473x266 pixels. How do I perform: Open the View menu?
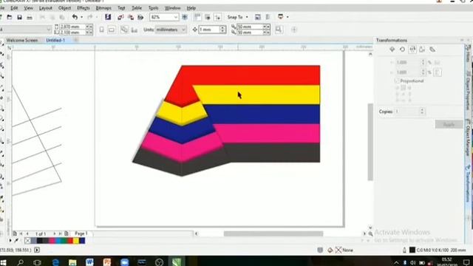click(28, 8)
